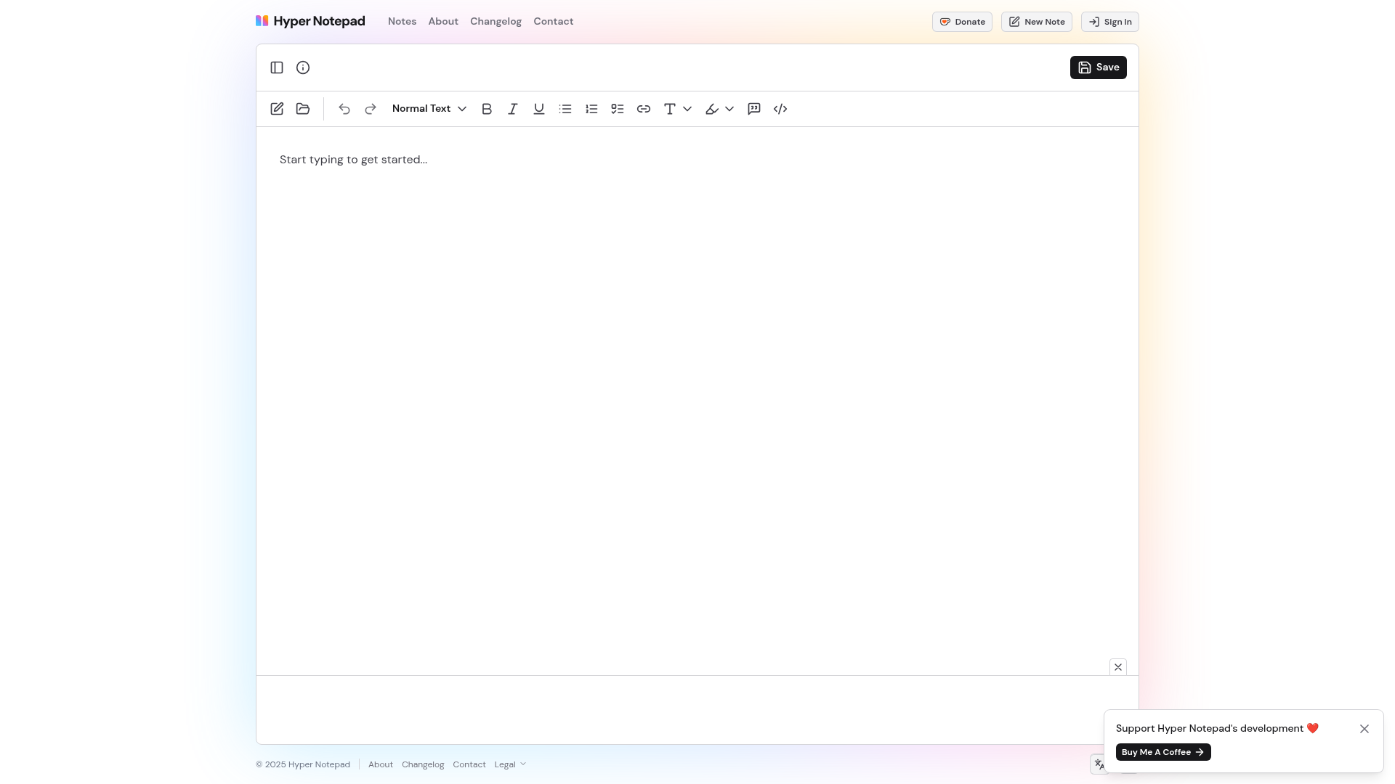1395x784 pixels.
Task: Expand the Legal footer dropdown
Action: [x=510, y=764]
